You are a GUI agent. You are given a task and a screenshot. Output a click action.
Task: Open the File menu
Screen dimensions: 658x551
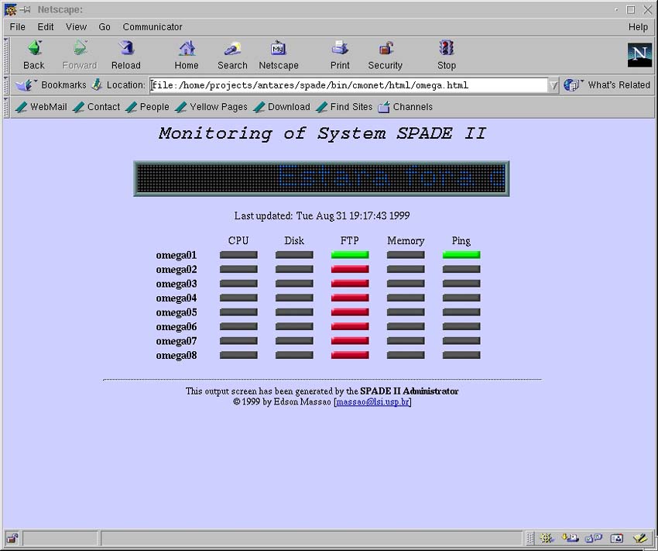click(x=18, y=27)
